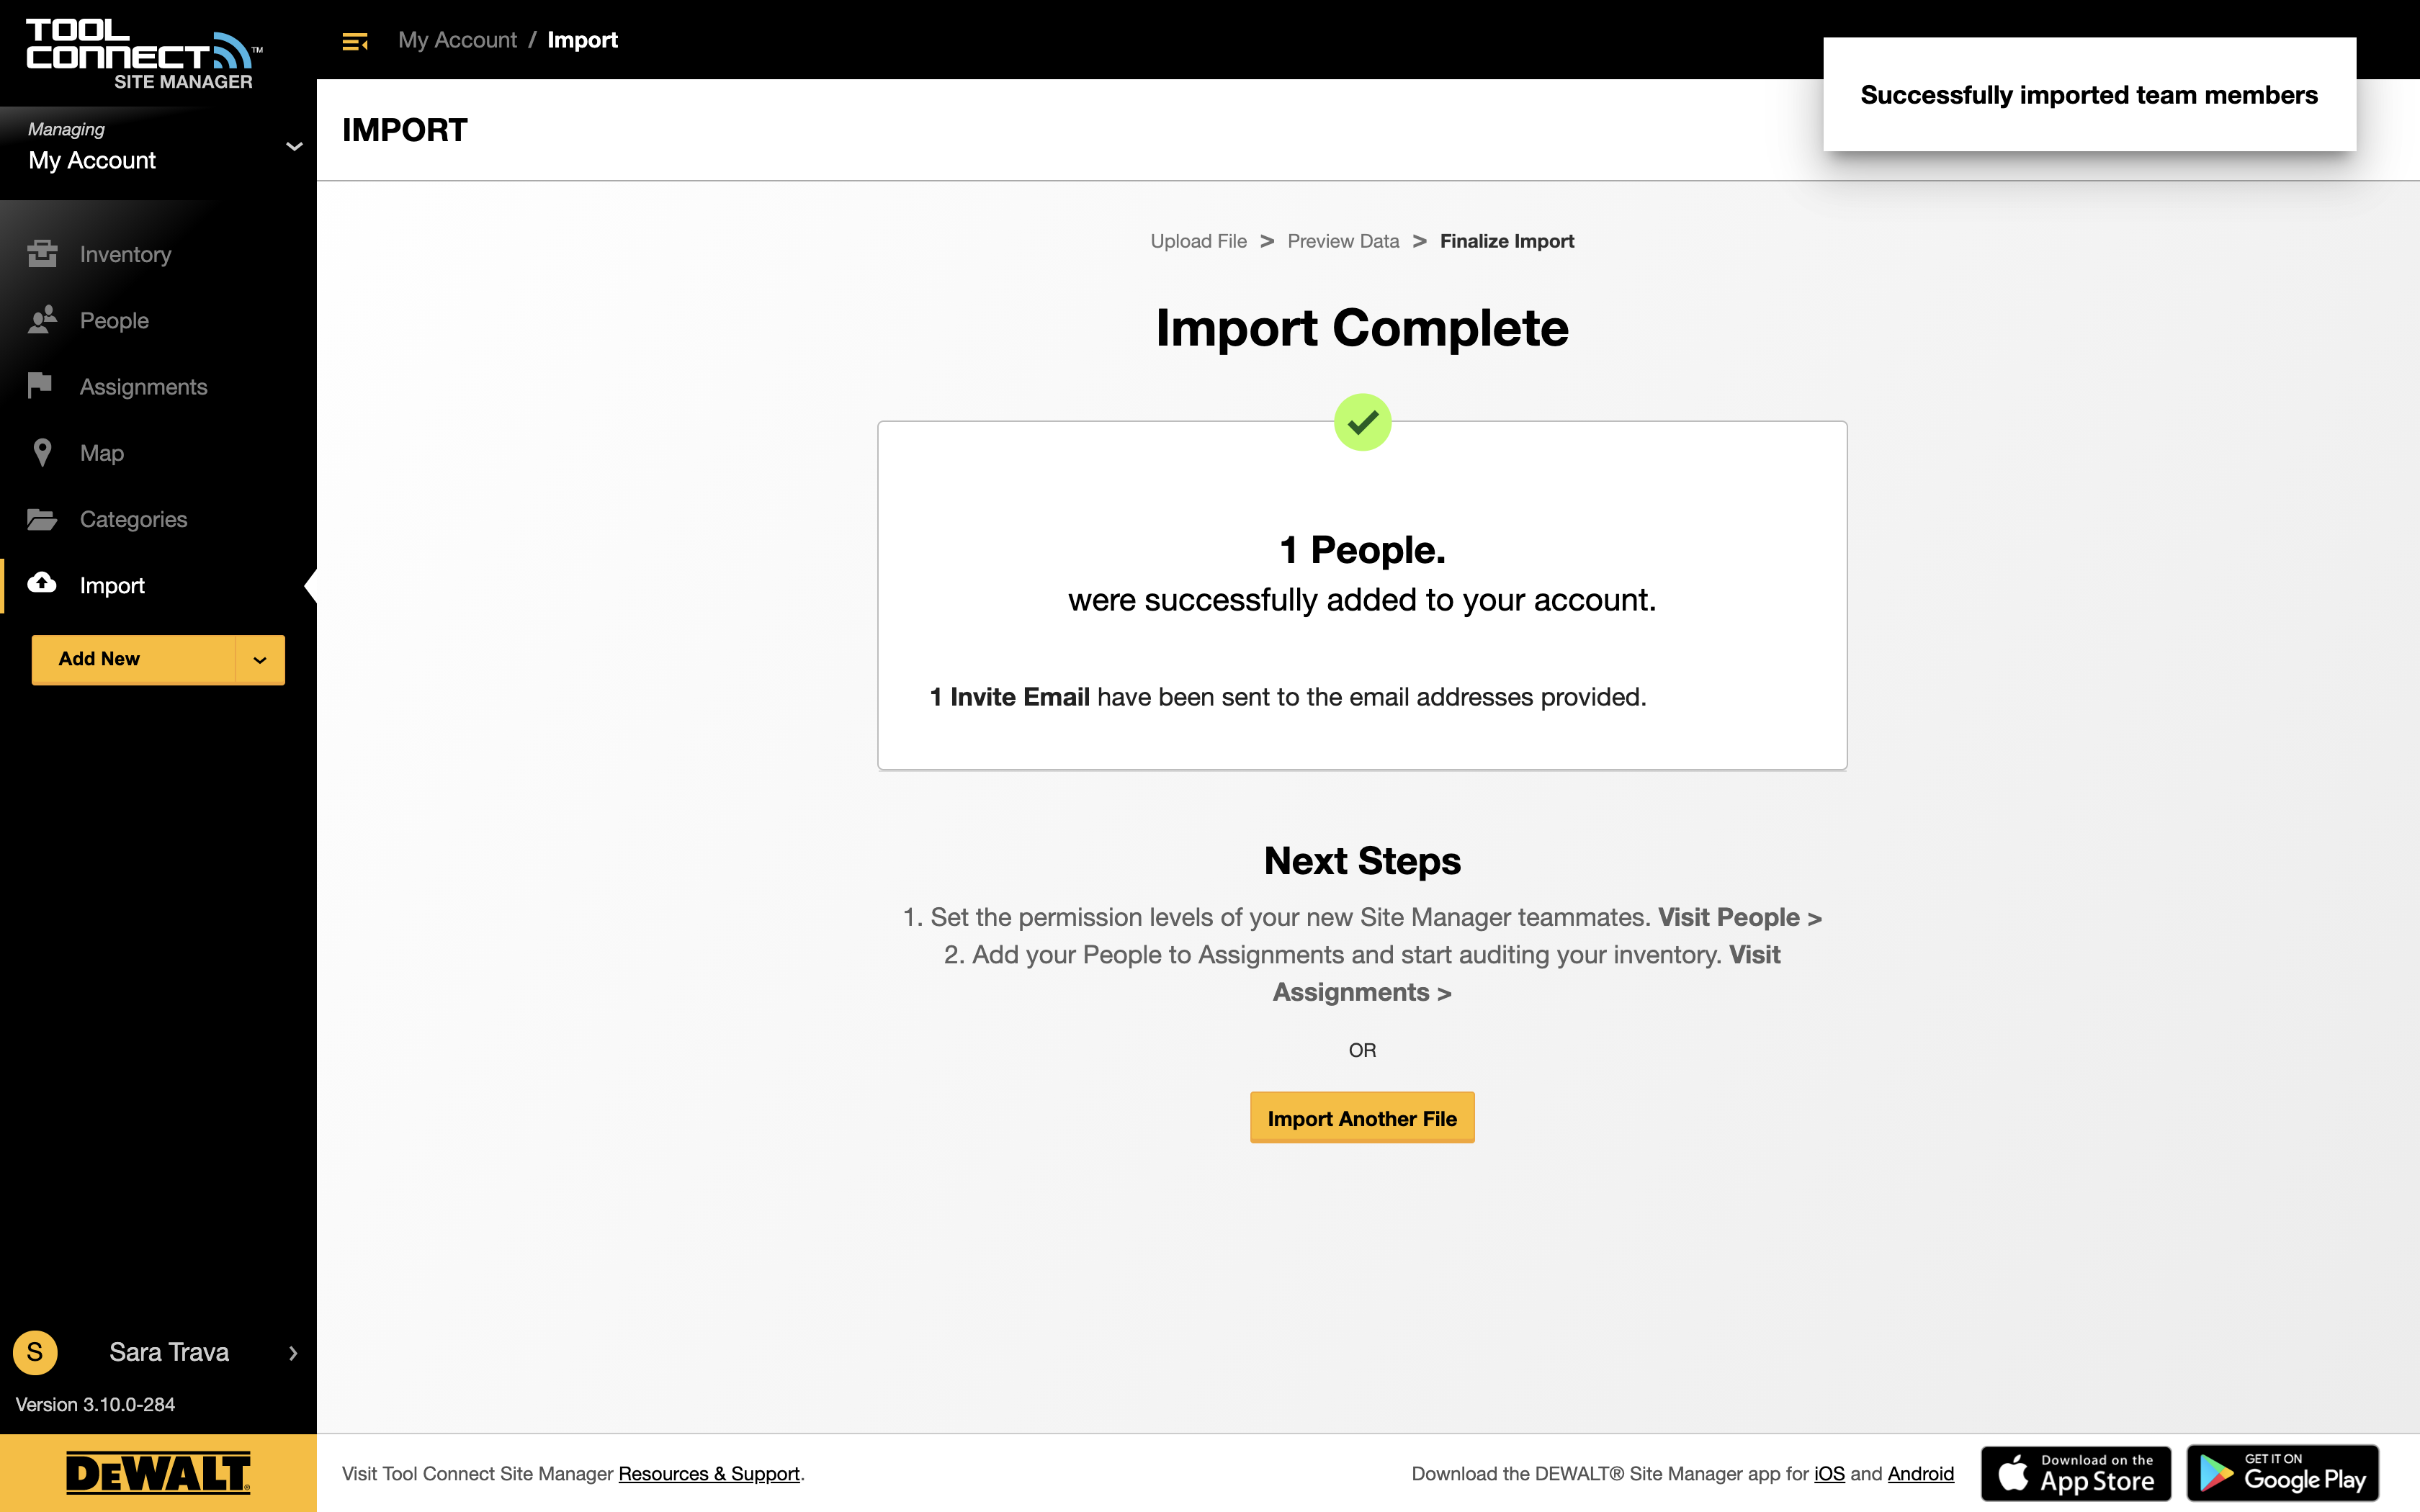2420x1512 pixels.
Task: Expand Sara Trava user menu chevron
Action: click(x=293, y=1353)
